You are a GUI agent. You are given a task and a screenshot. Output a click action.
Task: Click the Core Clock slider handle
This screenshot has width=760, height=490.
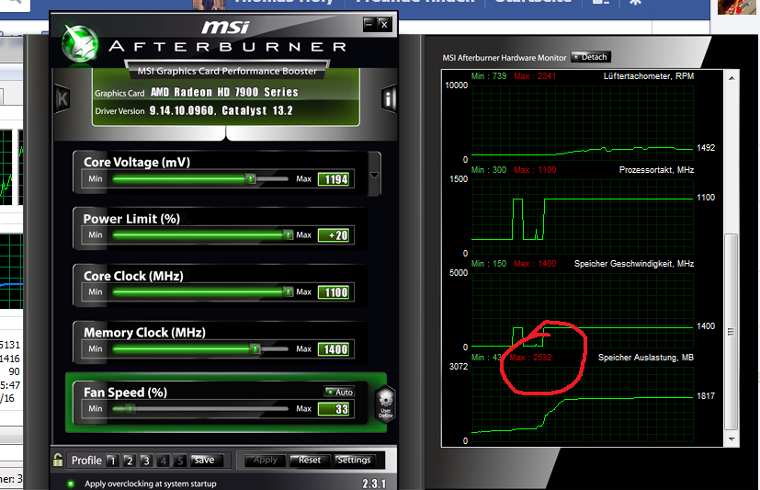288,291
